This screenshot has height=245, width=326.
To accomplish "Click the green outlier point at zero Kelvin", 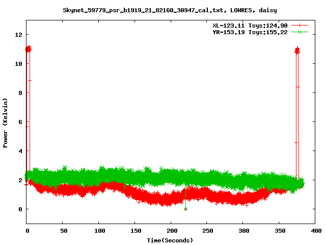I will click(185, 209).
